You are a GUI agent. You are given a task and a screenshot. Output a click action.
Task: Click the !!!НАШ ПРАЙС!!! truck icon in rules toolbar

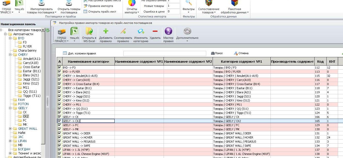point(61,31)
